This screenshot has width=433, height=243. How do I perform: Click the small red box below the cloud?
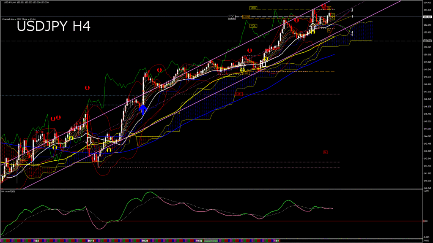click(325, 152)
